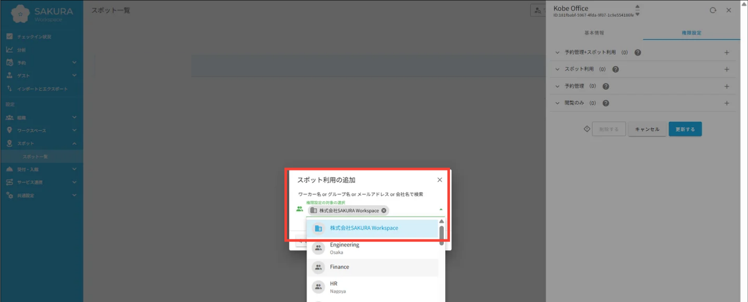Click the 受付・入館 reception icon
Viewport: 748px width, 302px height.
(9, 170)
